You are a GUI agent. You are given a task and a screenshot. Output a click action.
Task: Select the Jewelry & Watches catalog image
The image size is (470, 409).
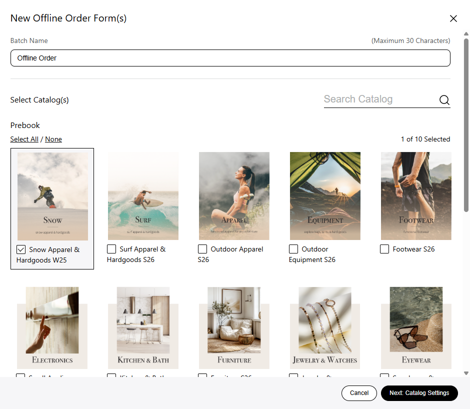pyautogui.click(x=325, y=327)
